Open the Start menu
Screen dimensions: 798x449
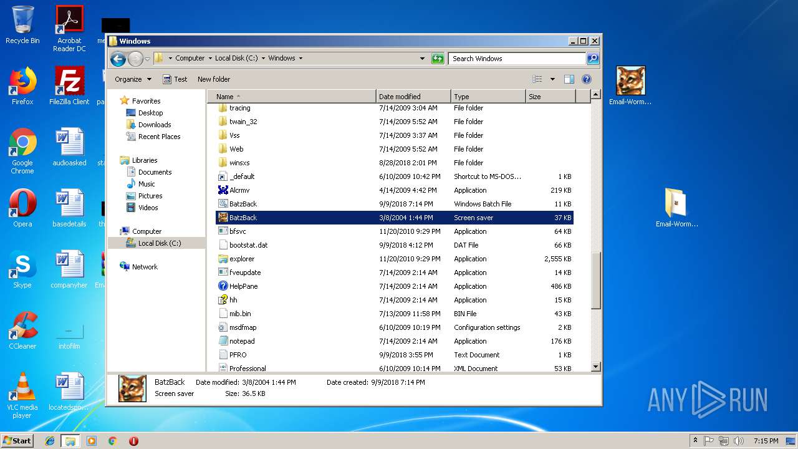[17, 441]
